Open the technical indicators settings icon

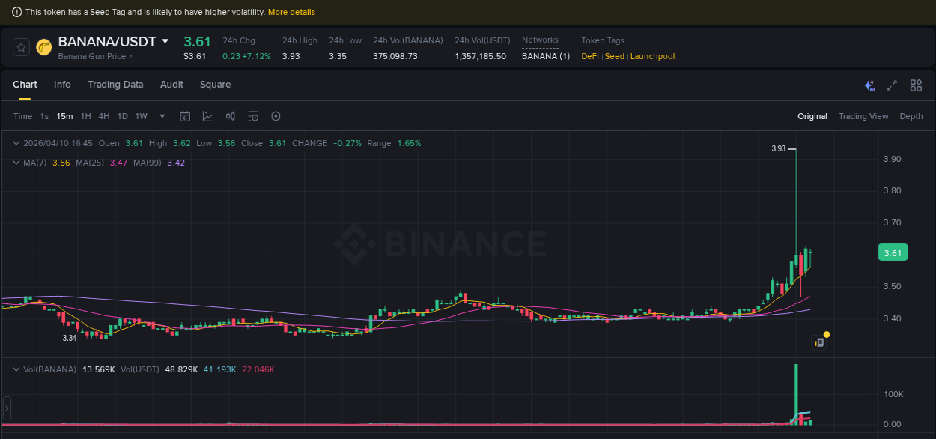pyautogui.click(x=253, y=116)
